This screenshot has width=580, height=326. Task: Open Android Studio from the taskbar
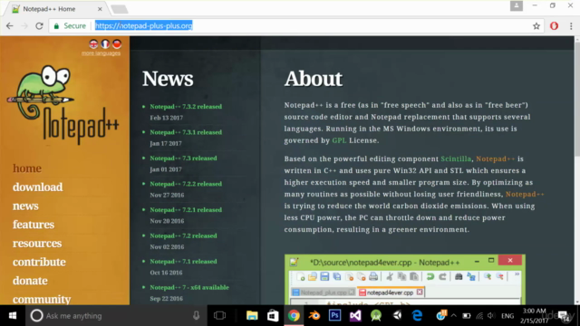(376, 316)
